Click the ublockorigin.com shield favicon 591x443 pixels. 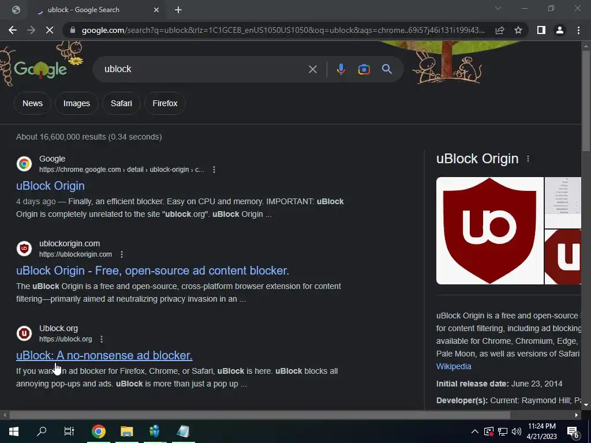pyautogui.click(x=24, y=249)
